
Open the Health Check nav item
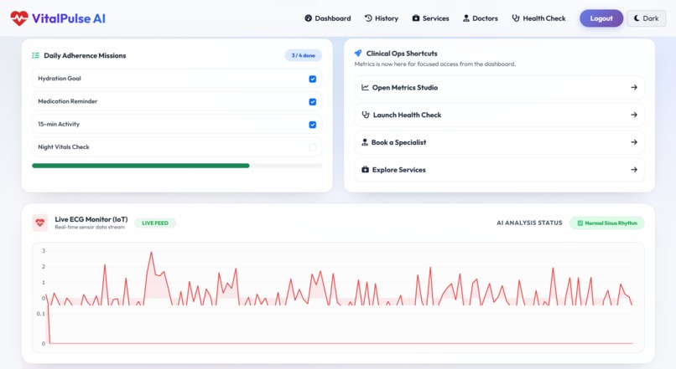(538, 18)
